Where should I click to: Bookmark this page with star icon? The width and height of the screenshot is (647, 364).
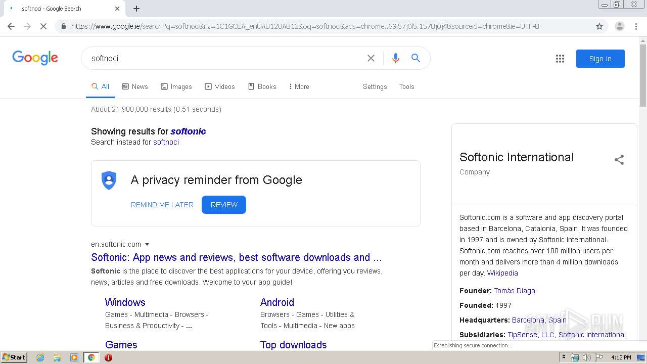pos(599,26)
